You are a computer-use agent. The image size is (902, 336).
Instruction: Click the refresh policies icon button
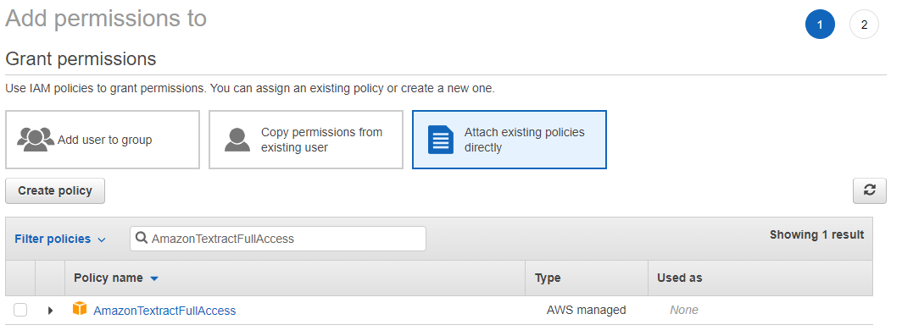(869, 190)
